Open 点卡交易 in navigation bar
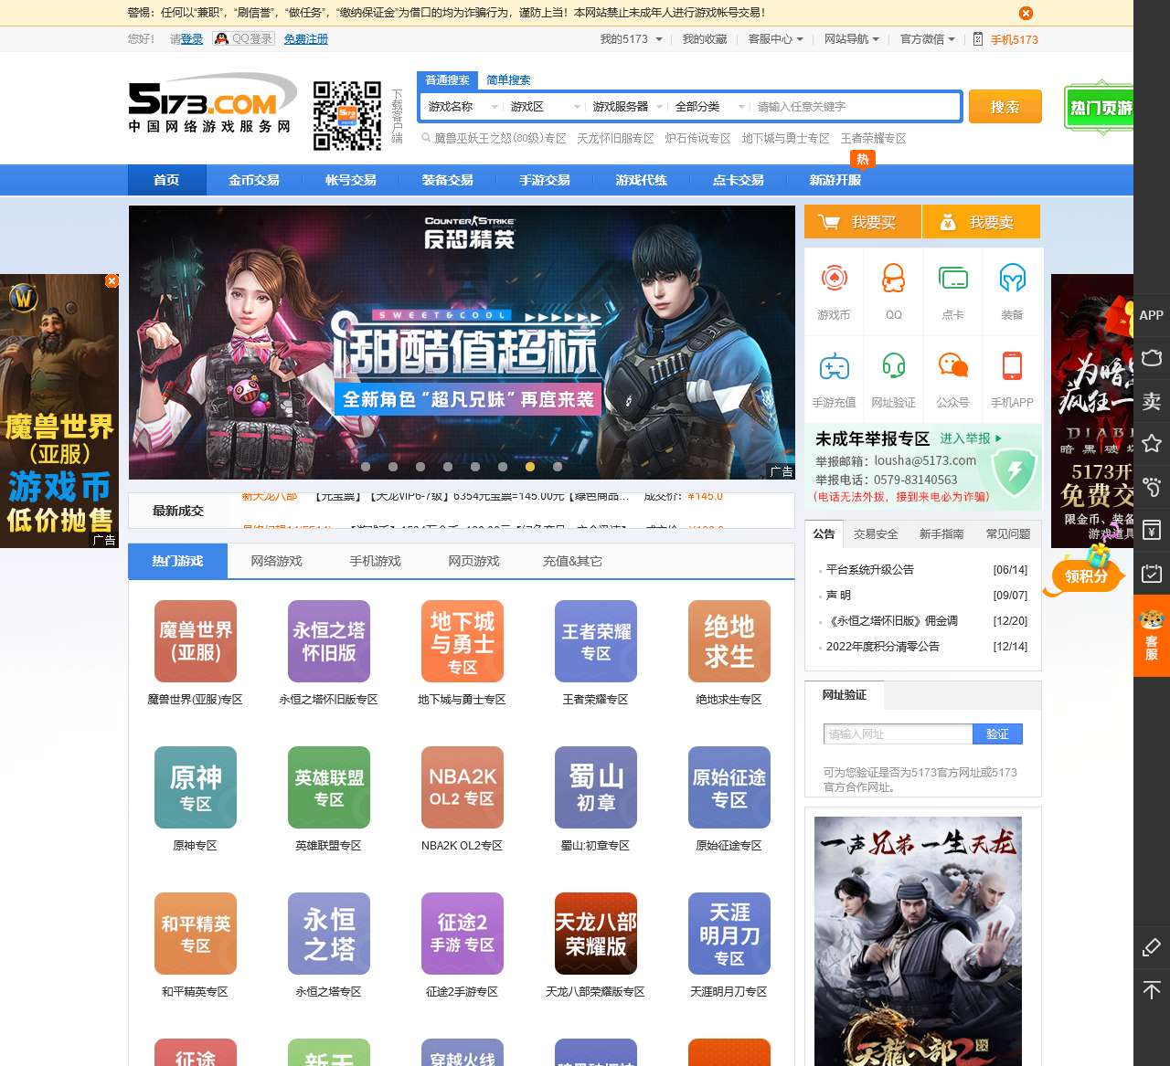Viewport: 1170px width, 1066px height. click(739, 180)
